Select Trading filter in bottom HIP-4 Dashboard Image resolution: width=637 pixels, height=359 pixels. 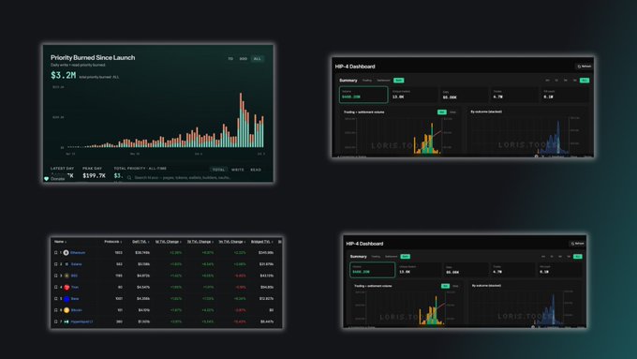click(376, 257)
